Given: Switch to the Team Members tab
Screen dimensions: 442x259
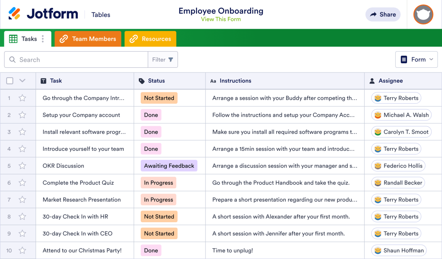Looking at the screenshot, I should [x=88, y=39].
